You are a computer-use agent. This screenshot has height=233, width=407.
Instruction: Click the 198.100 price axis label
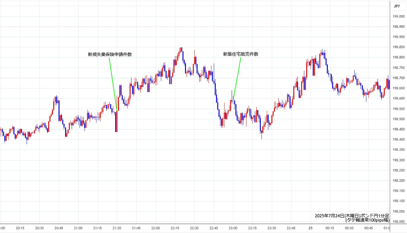[399, 201]
